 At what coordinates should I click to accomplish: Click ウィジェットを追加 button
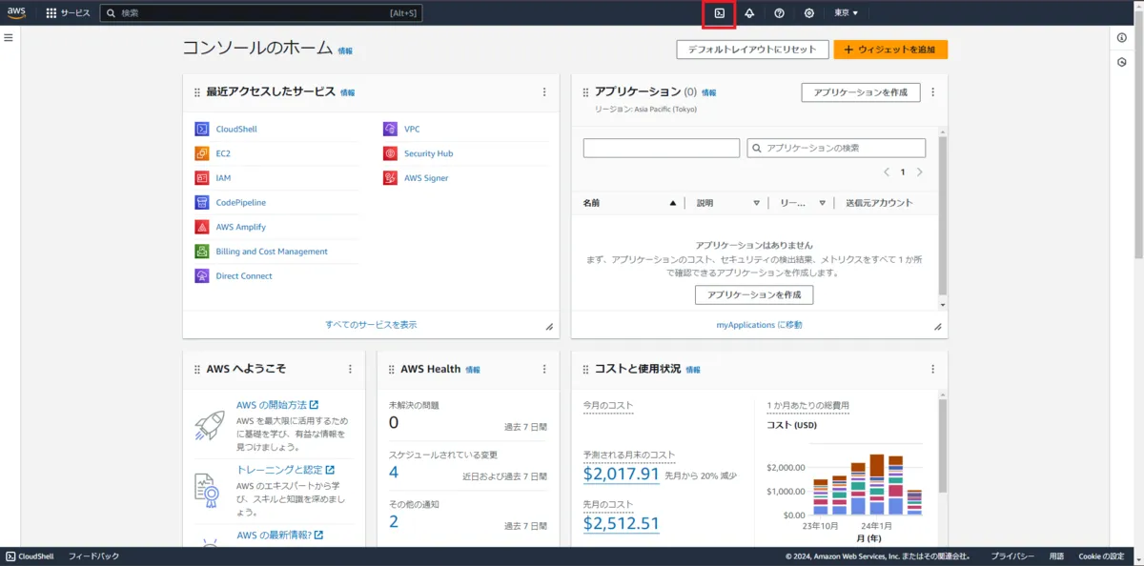coord(890,50)
